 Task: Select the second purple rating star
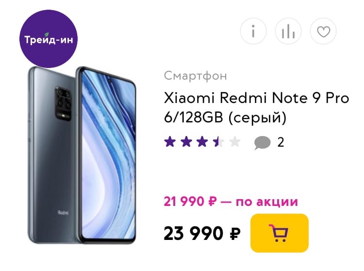coord(186,142)
